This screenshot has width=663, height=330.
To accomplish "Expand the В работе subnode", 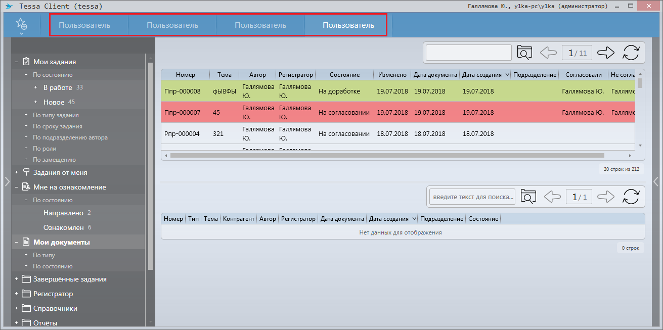I will (35, 87).
